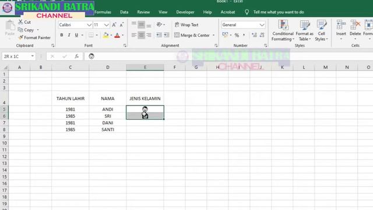373x210 pixels.
Task: Open the Fill Color dropdown arrow
Action: 111,35
